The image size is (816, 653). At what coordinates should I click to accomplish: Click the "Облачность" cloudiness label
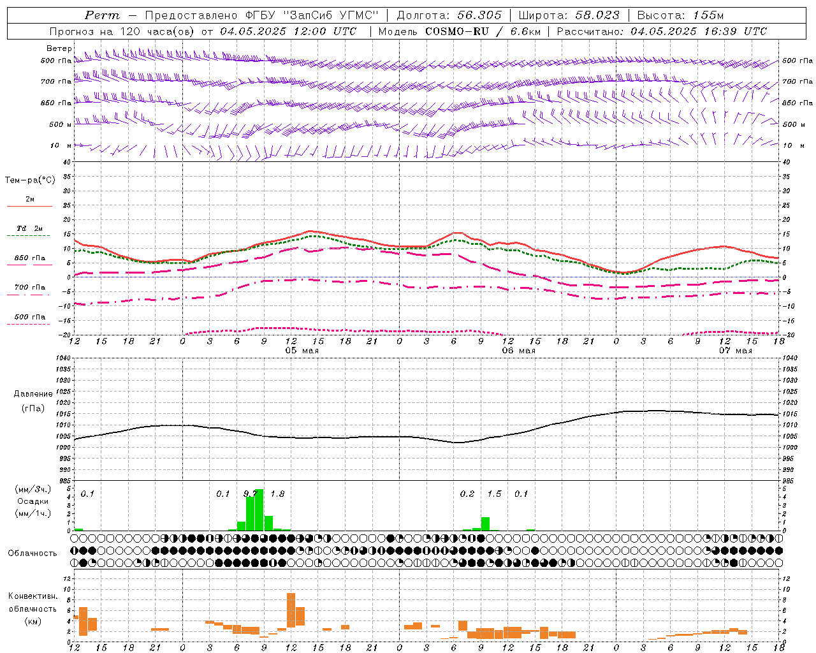pyautogui.click(x=33, y=553)
